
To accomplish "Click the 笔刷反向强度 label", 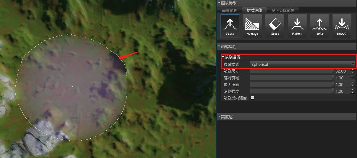I will coord(235,98).
